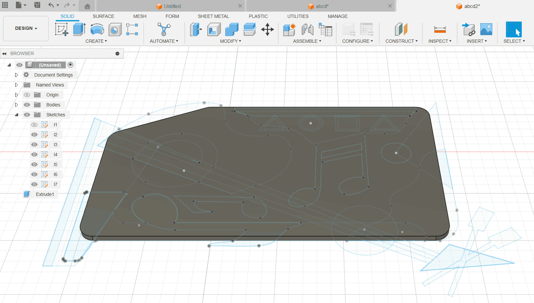Hide the I2 sketch
Screen dimensions: 534x303
(34, 135)
